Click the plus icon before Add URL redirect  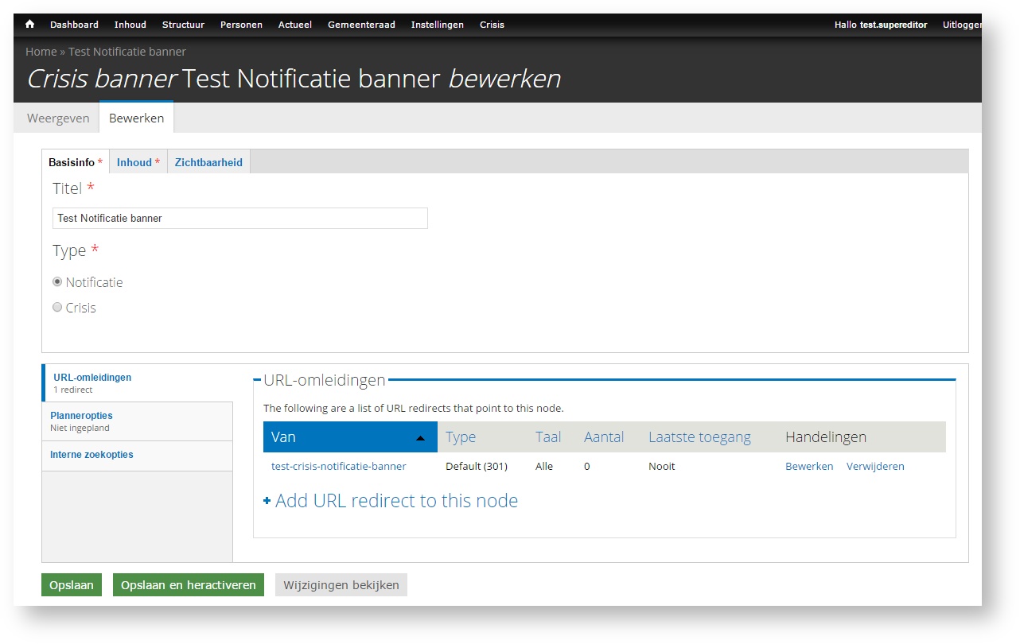pos(267,502)
